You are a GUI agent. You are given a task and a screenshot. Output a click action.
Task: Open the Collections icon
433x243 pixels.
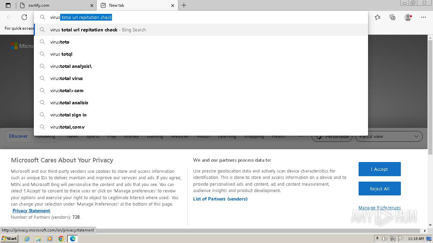point(392,17)
